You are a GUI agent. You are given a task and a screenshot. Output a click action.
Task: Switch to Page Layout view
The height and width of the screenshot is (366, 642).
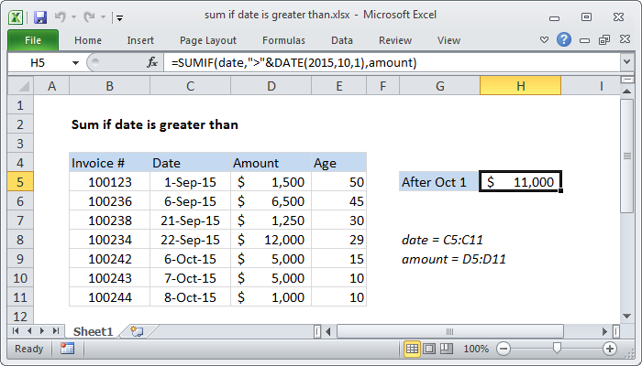coord(431,349)
